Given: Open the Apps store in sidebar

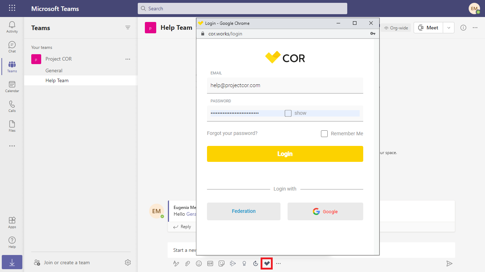Looking at the screenshot, I should tap(12, 222).
